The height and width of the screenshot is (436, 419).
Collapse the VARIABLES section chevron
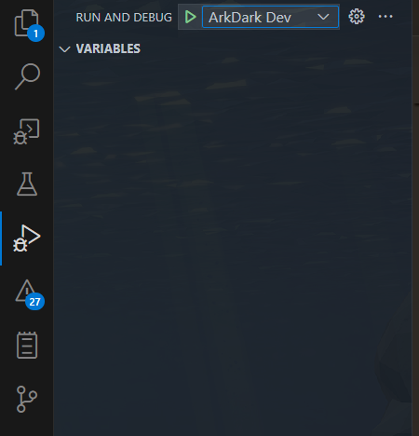coord(64,49)
